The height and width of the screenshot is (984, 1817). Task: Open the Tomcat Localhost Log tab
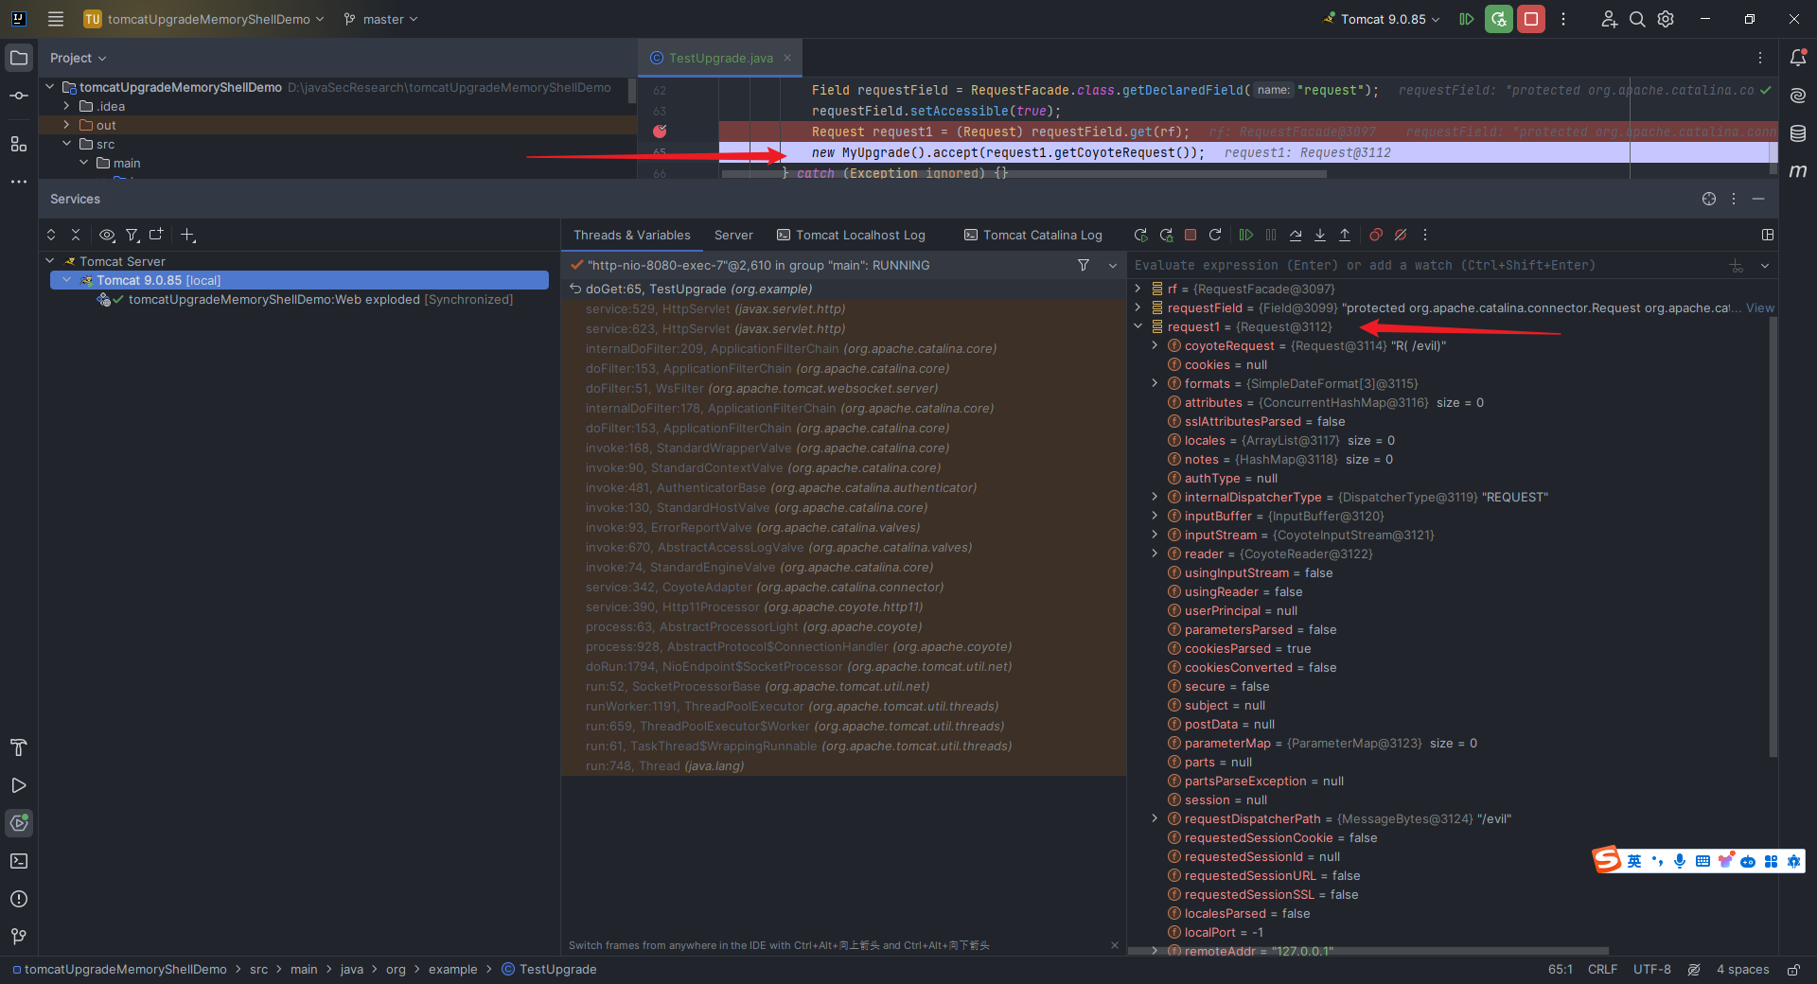[x=851, y=236]
